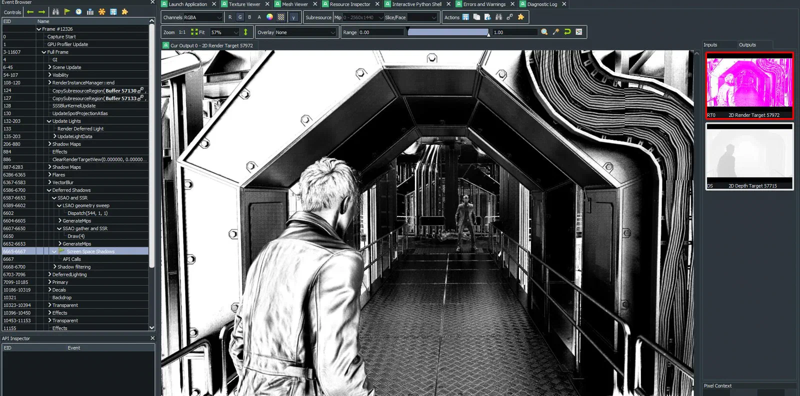Screen dimensions: 800x396
Task: Save texture using Actions floppy icon
Action: [x=465, y=17]
